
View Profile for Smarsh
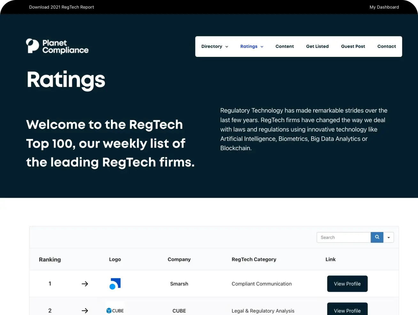pos(347,284)
